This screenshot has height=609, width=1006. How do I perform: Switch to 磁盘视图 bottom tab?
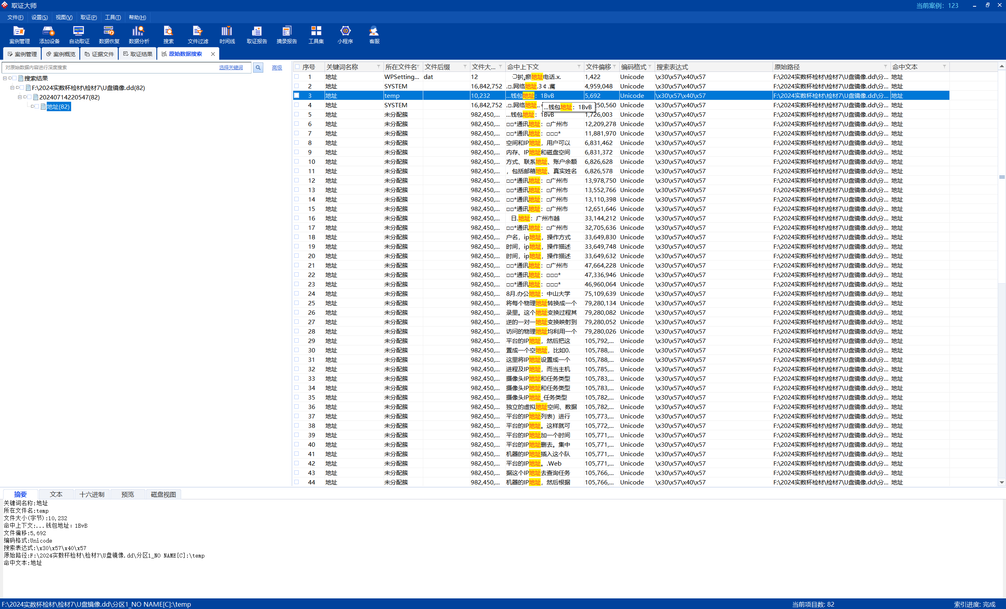pyautogui.click(x=163, y=494)
